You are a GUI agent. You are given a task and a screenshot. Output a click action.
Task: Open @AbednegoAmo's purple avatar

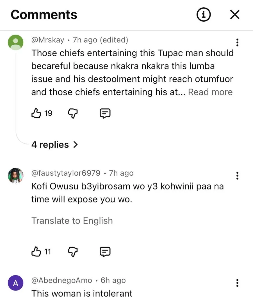(x=16, y=283)
